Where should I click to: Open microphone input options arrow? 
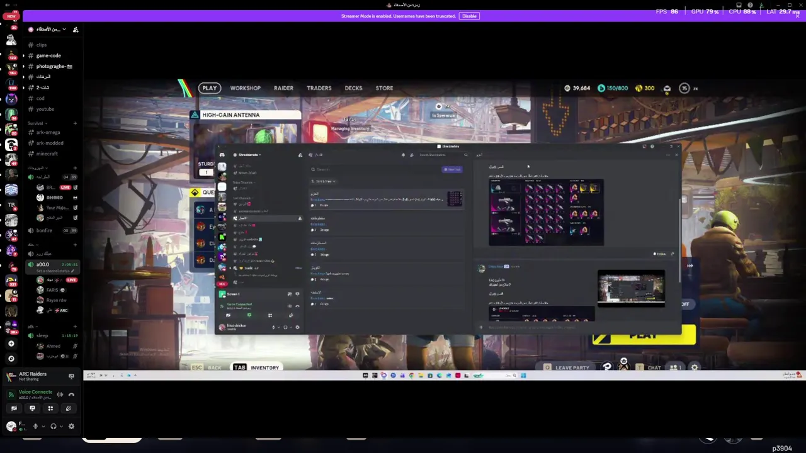point(43,427)
